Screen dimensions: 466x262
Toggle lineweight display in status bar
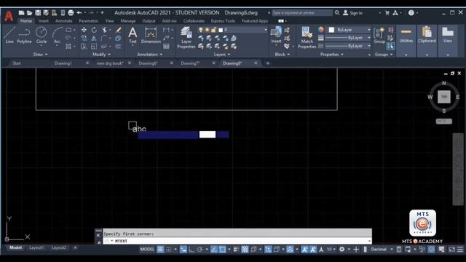pyautogui.click(x=236, y=249)
